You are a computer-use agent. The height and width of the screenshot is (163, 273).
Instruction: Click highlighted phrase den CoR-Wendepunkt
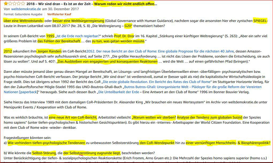click(x=157, y=143)
